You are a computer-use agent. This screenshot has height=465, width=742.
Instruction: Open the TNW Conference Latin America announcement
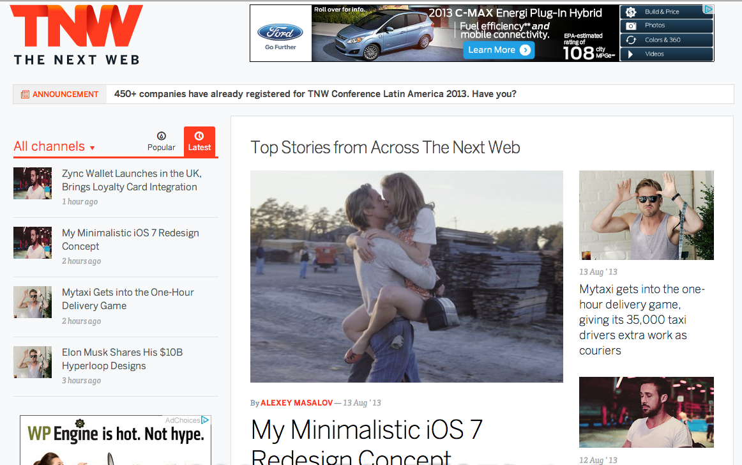315,94
